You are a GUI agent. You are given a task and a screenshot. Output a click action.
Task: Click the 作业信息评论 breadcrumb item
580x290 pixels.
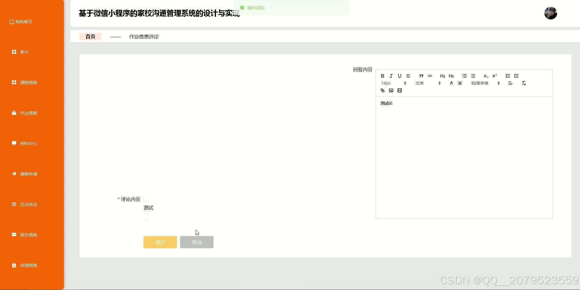(144, 37)
